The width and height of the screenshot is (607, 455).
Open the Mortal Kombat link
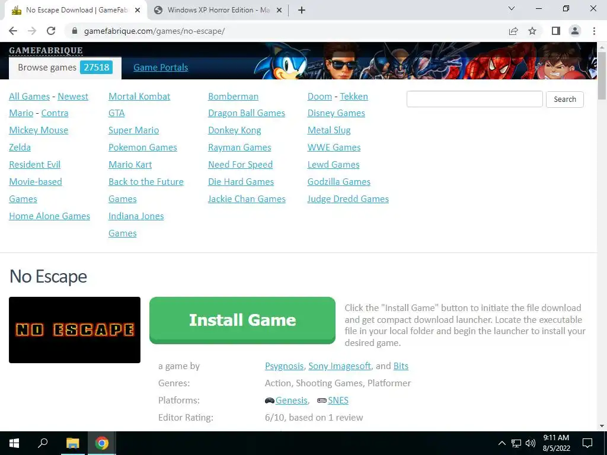[139, 97]
